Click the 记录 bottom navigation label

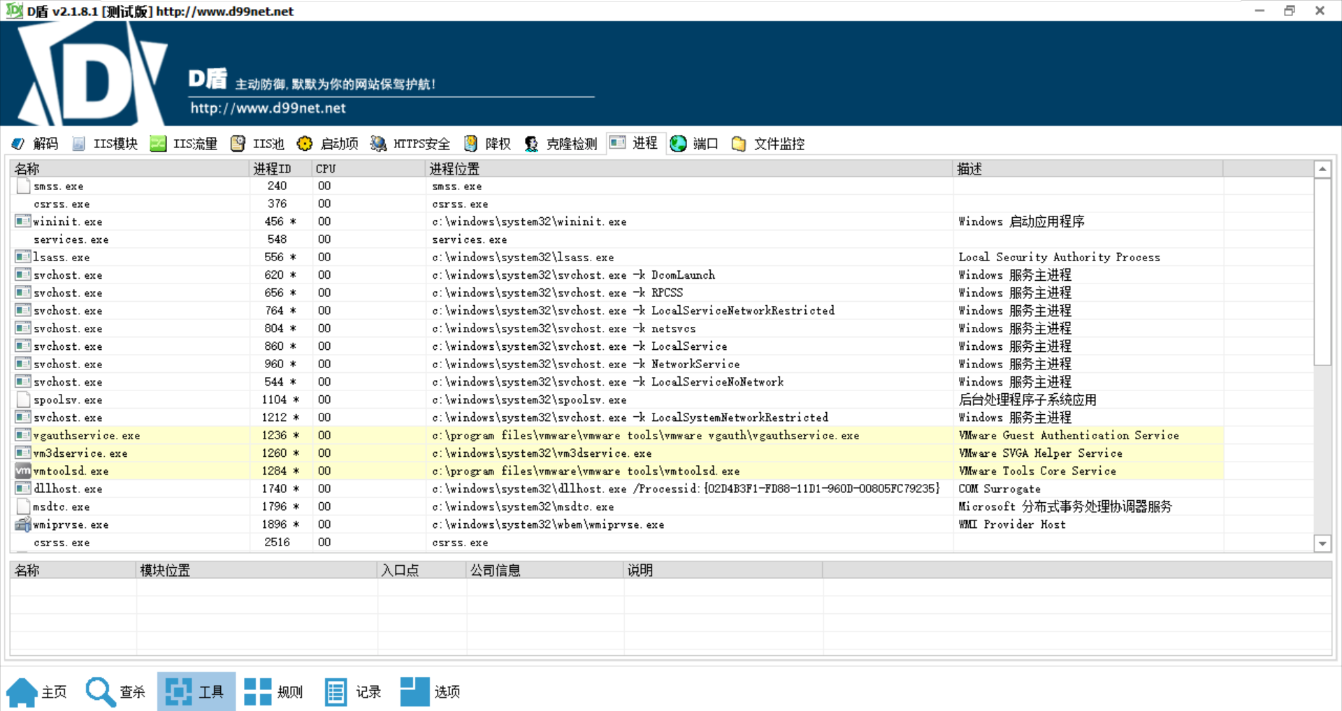point(368,692)
